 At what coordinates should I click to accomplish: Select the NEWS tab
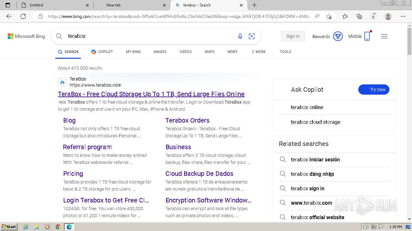(232, 52)
